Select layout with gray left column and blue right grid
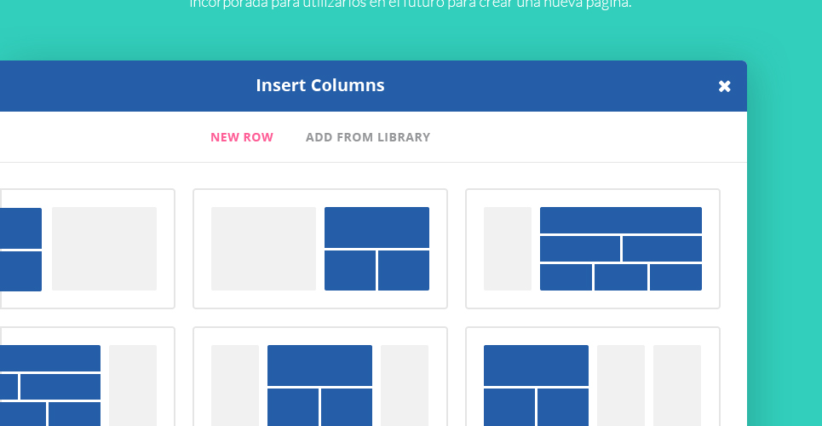Viewport: 822px width, 426px height. 320,249
